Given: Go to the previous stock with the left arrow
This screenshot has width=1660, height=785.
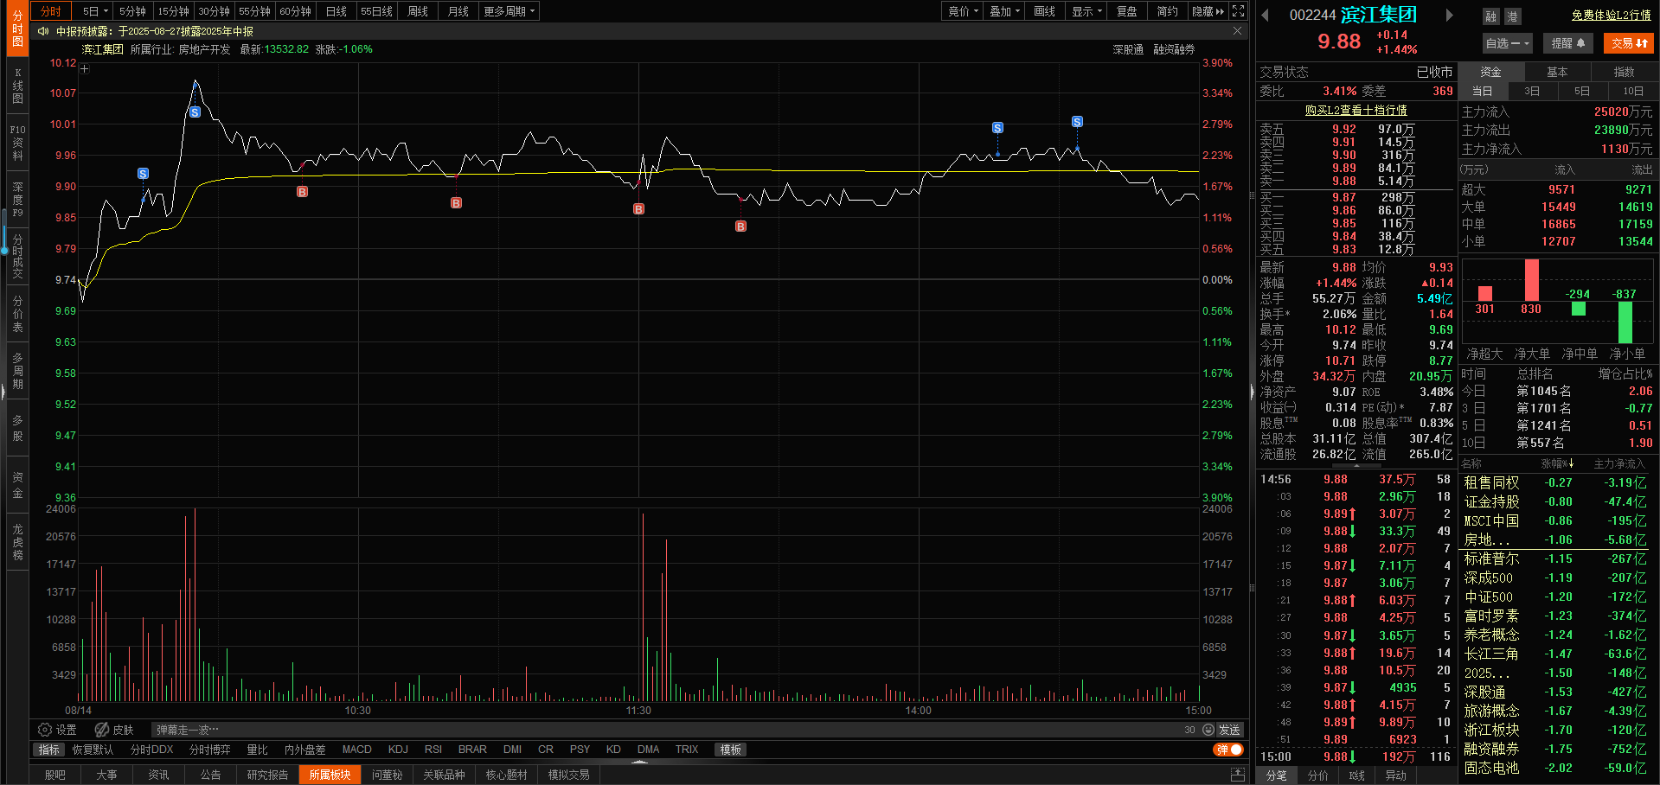Looking at the screenshot, I should [1265, 15].
